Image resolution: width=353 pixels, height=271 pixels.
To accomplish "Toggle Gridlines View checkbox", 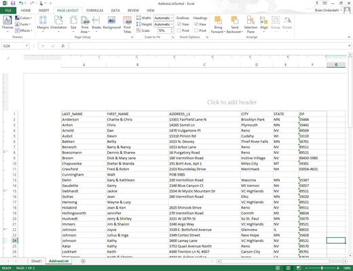I will point(179,24).
